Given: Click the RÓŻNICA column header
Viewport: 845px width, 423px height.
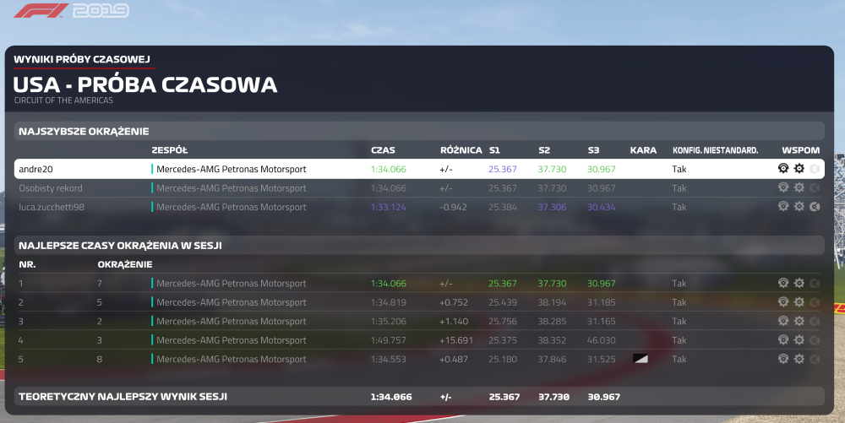Looking at the screenshot, I should pos(461,150).
